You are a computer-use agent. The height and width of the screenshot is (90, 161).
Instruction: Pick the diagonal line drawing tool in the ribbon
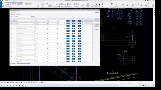[x=38, y=5]
